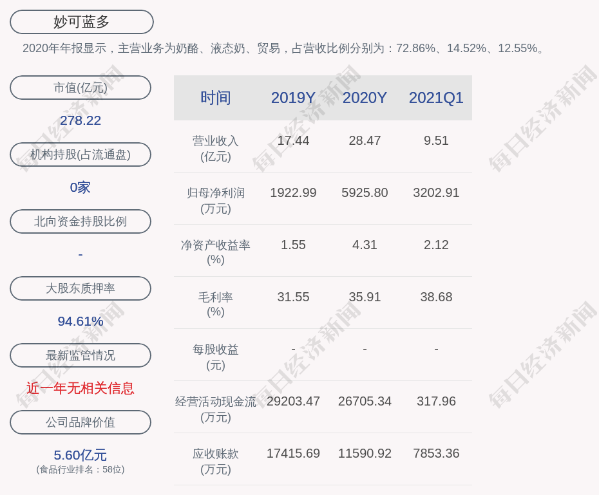
Task: Click the 妙可蓝多 company name pill
Action: click(x=82, y=22)
